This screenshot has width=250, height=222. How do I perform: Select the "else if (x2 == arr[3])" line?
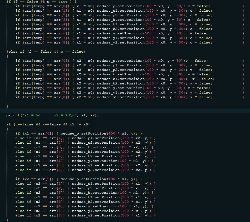(84, 193)
